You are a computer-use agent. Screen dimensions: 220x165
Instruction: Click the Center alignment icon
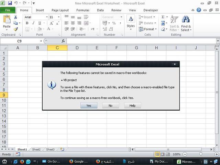pos(73,23)
